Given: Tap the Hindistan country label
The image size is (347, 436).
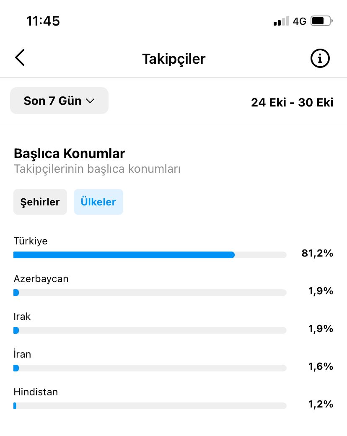Looking at the screenshot, I should pyautogui.click(x=36, y=392).
